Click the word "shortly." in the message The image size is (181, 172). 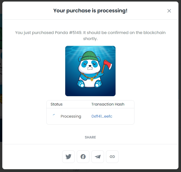[x=90, y=39]
